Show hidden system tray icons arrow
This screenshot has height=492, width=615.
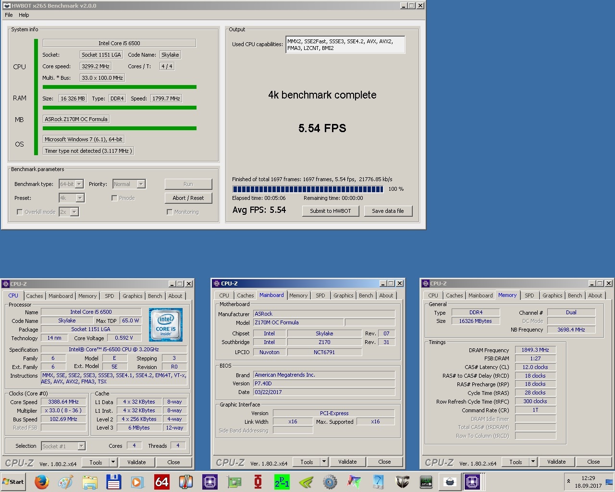point(568,481)
